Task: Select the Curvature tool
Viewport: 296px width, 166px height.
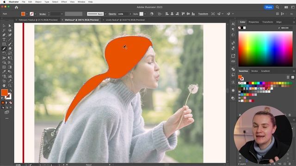Action: coord(10,35)
